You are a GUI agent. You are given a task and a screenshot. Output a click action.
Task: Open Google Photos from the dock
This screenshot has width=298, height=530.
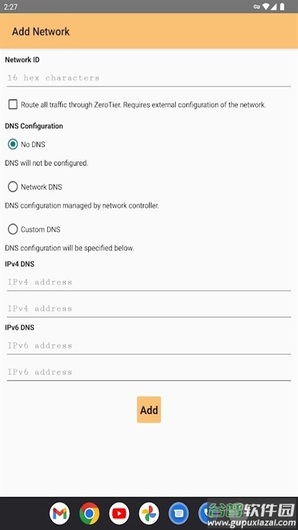click(148, 514)
